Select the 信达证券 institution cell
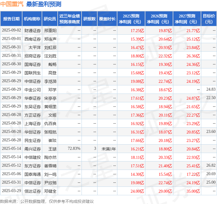The image size is (217, 204). click(x=33, y=191)
